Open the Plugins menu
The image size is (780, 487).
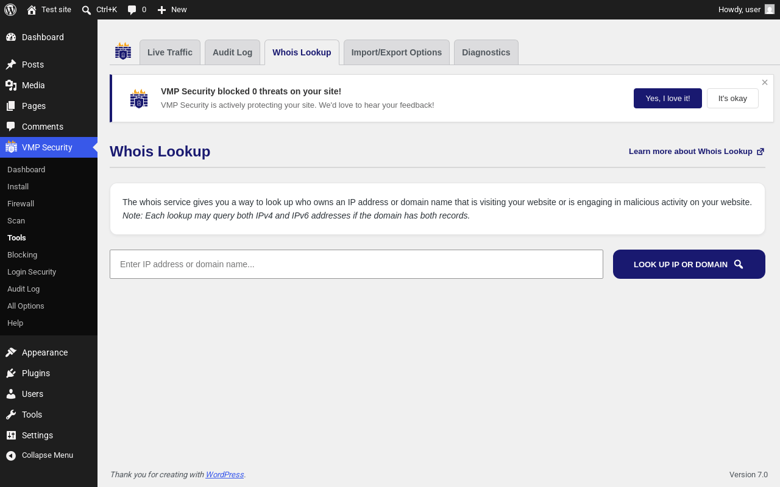pyautogui.click(x=49, y=373)
